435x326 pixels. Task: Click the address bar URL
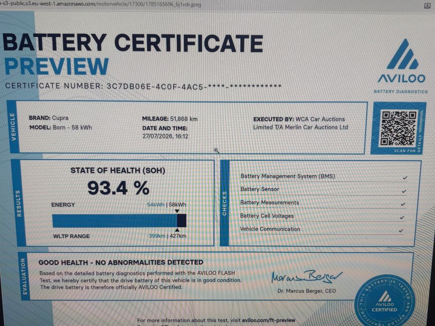point(101,5)
